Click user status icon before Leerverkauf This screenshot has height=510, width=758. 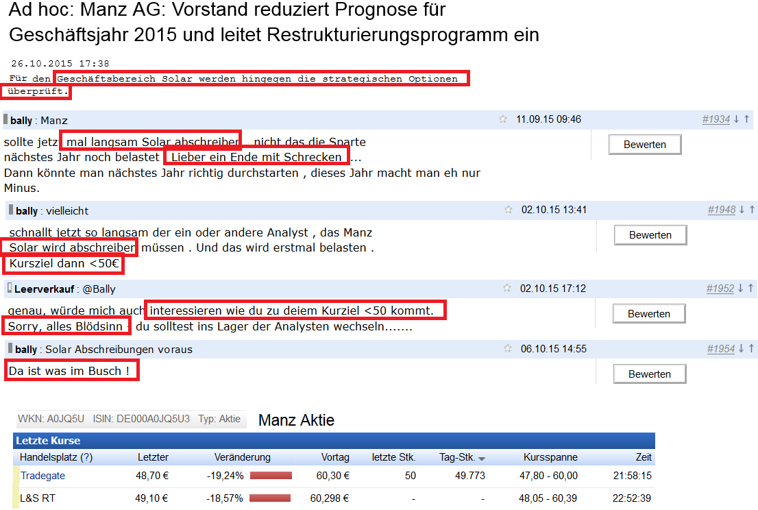pyautogui.click(x=10, y=288)
